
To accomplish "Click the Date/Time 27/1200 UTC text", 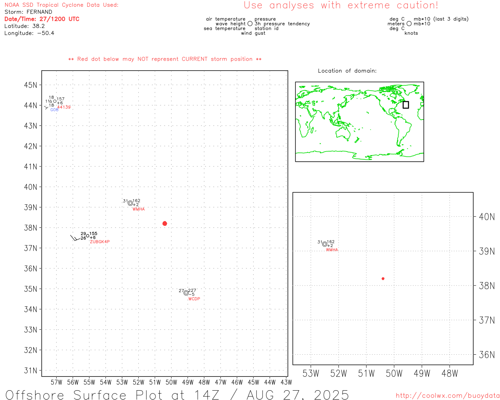I will coord(42,19).
